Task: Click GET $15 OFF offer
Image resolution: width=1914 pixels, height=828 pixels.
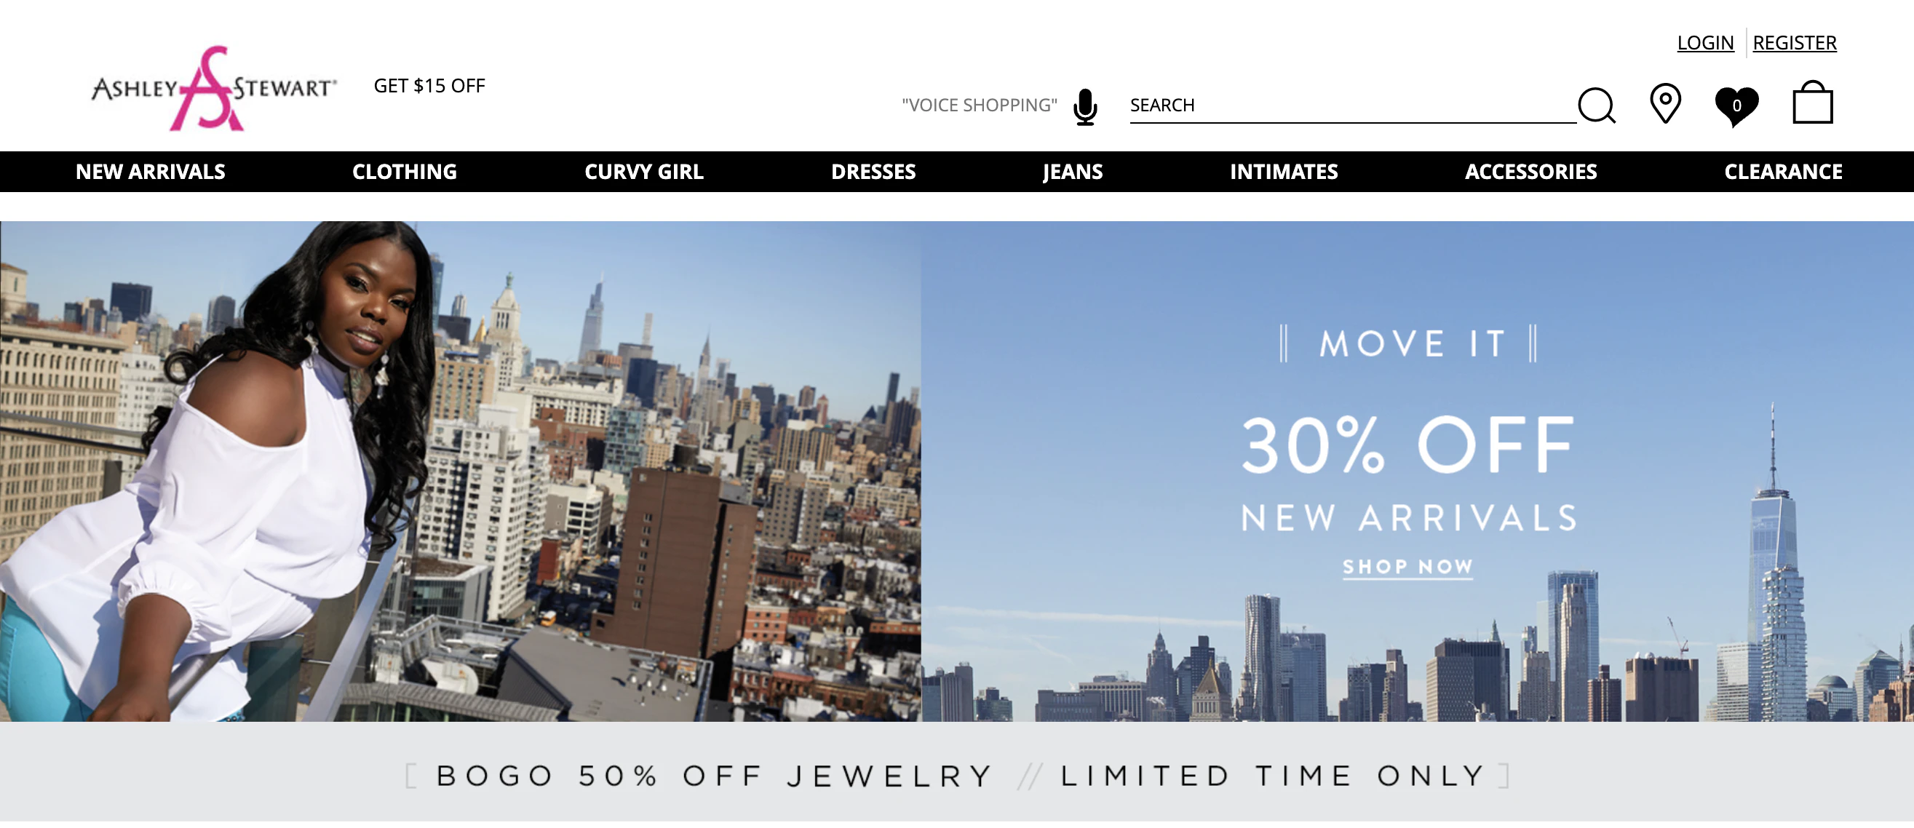Action: 429,86
